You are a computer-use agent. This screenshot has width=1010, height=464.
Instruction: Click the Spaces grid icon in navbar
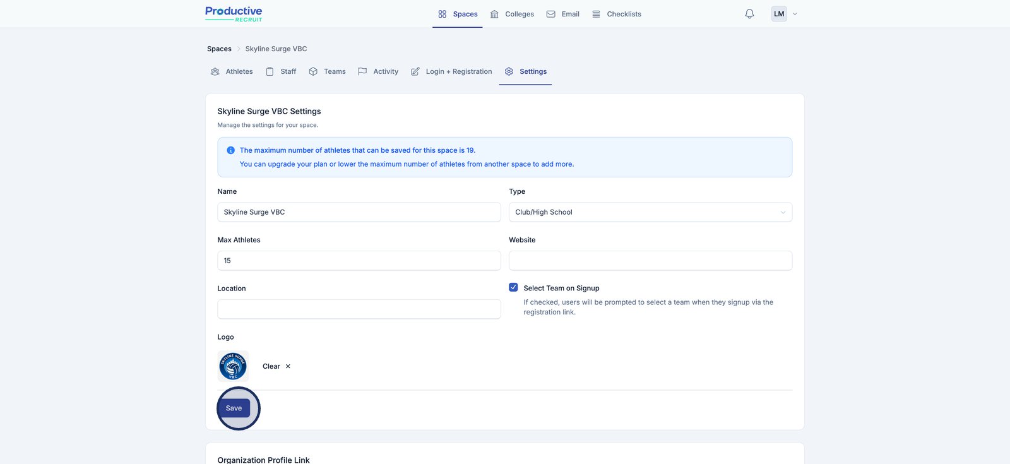443,14
